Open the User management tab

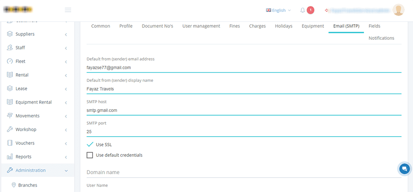(x=201, y=26)
